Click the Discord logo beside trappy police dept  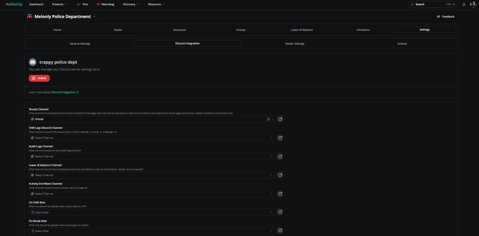pyautogui.click(x=33, y=62)
